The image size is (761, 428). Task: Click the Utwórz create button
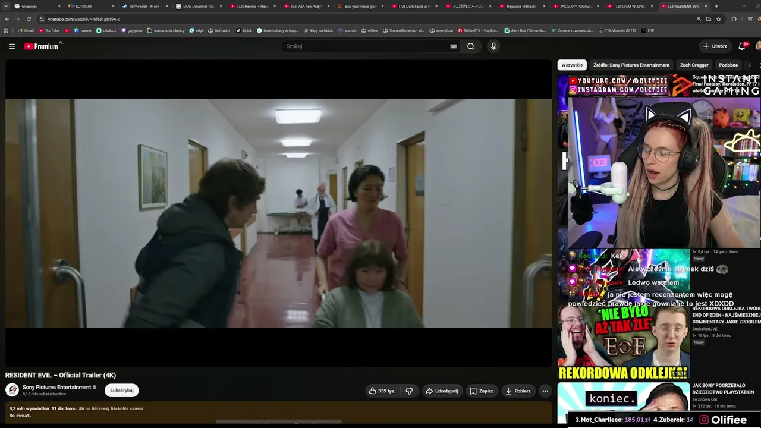[715, 46]
